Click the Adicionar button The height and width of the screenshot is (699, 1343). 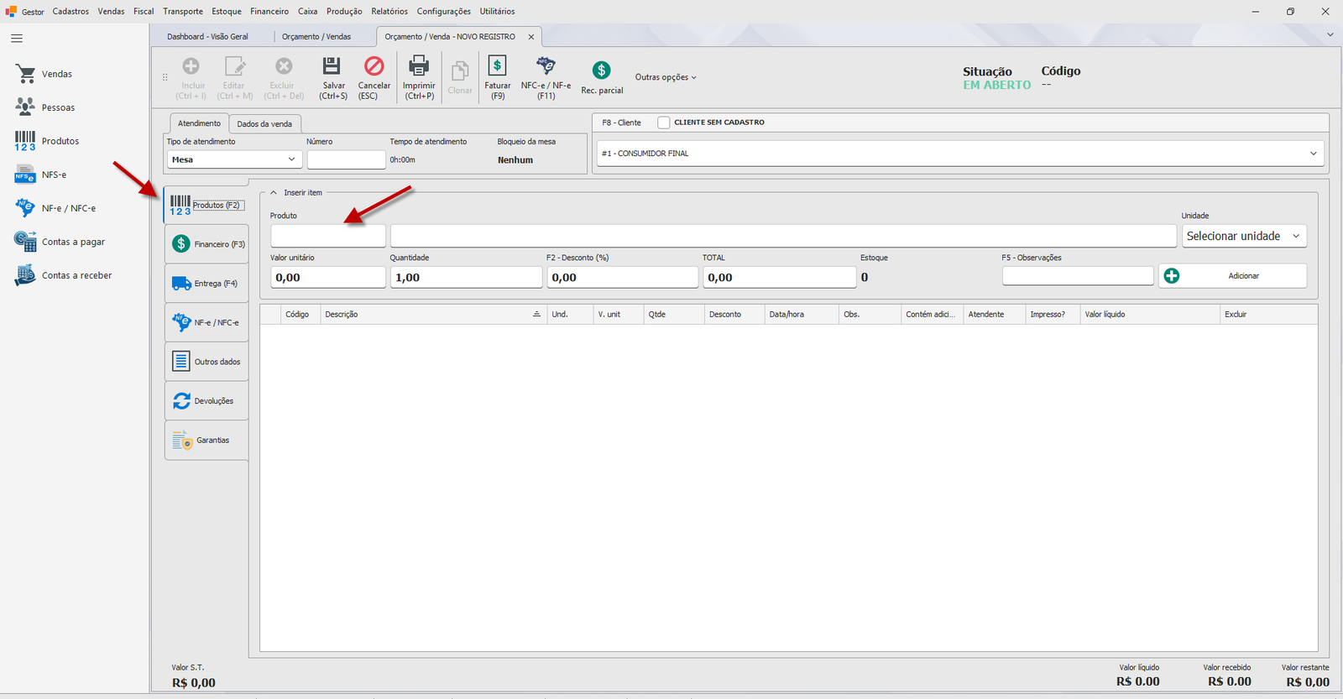point(1233,276)
